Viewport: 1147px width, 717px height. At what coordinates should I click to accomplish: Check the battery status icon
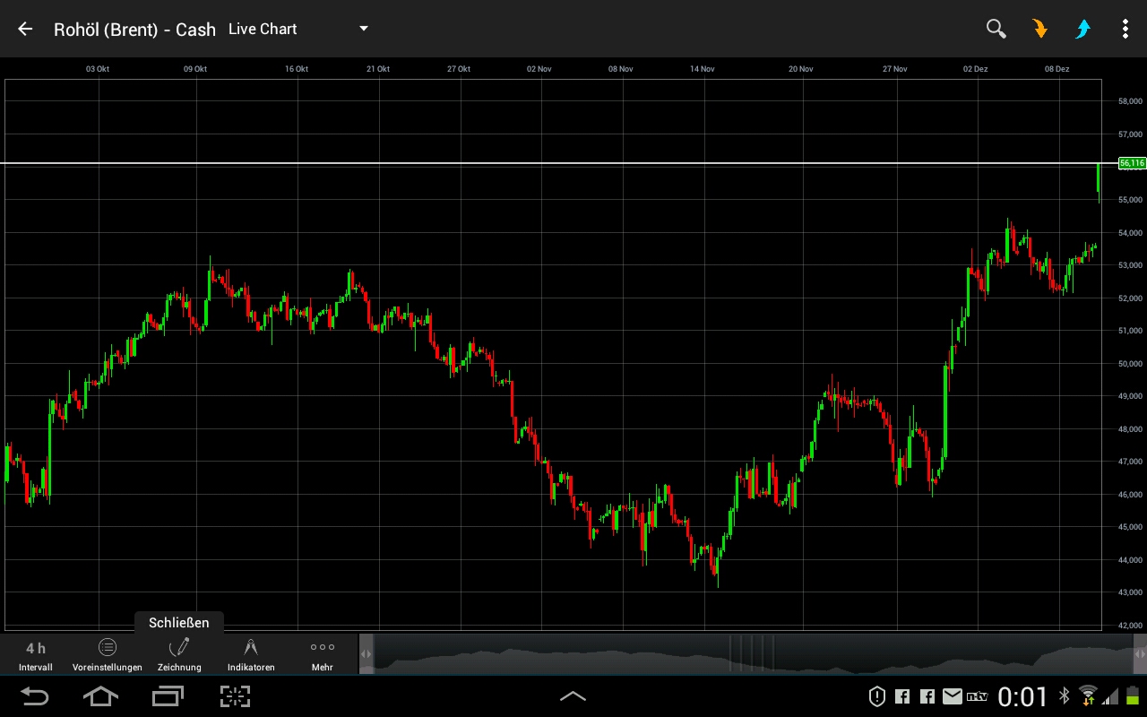[1132, 696]
